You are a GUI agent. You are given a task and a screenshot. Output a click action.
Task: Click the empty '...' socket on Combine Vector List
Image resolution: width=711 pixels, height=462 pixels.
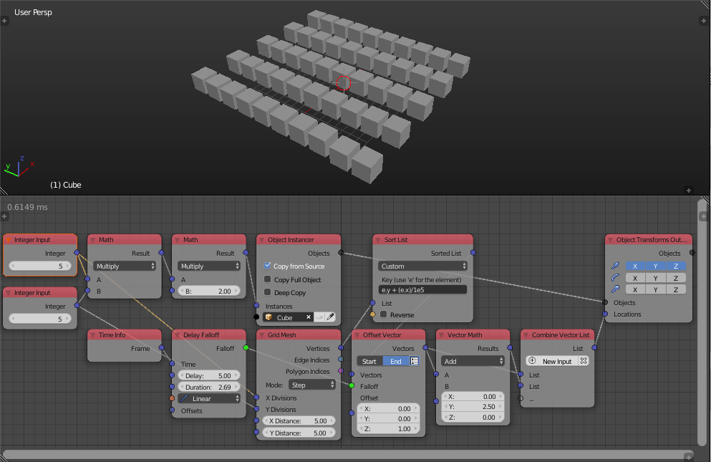(521, 398)
